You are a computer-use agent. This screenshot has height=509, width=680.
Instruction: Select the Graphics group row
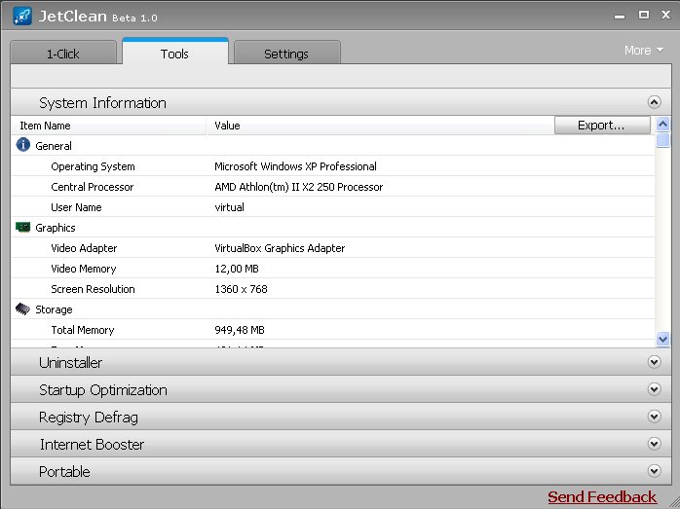coord(332,228)
